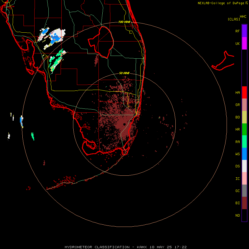Click the 50 NMI range ring label
The width and height of the screenshot is (249, 249).
[124, 73]
